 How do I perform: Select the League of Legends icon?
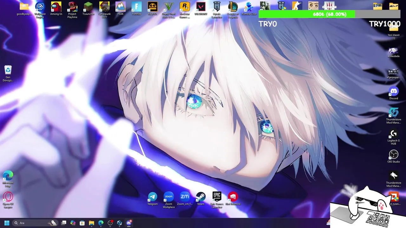pyautogui.click(x=233, y=6)
